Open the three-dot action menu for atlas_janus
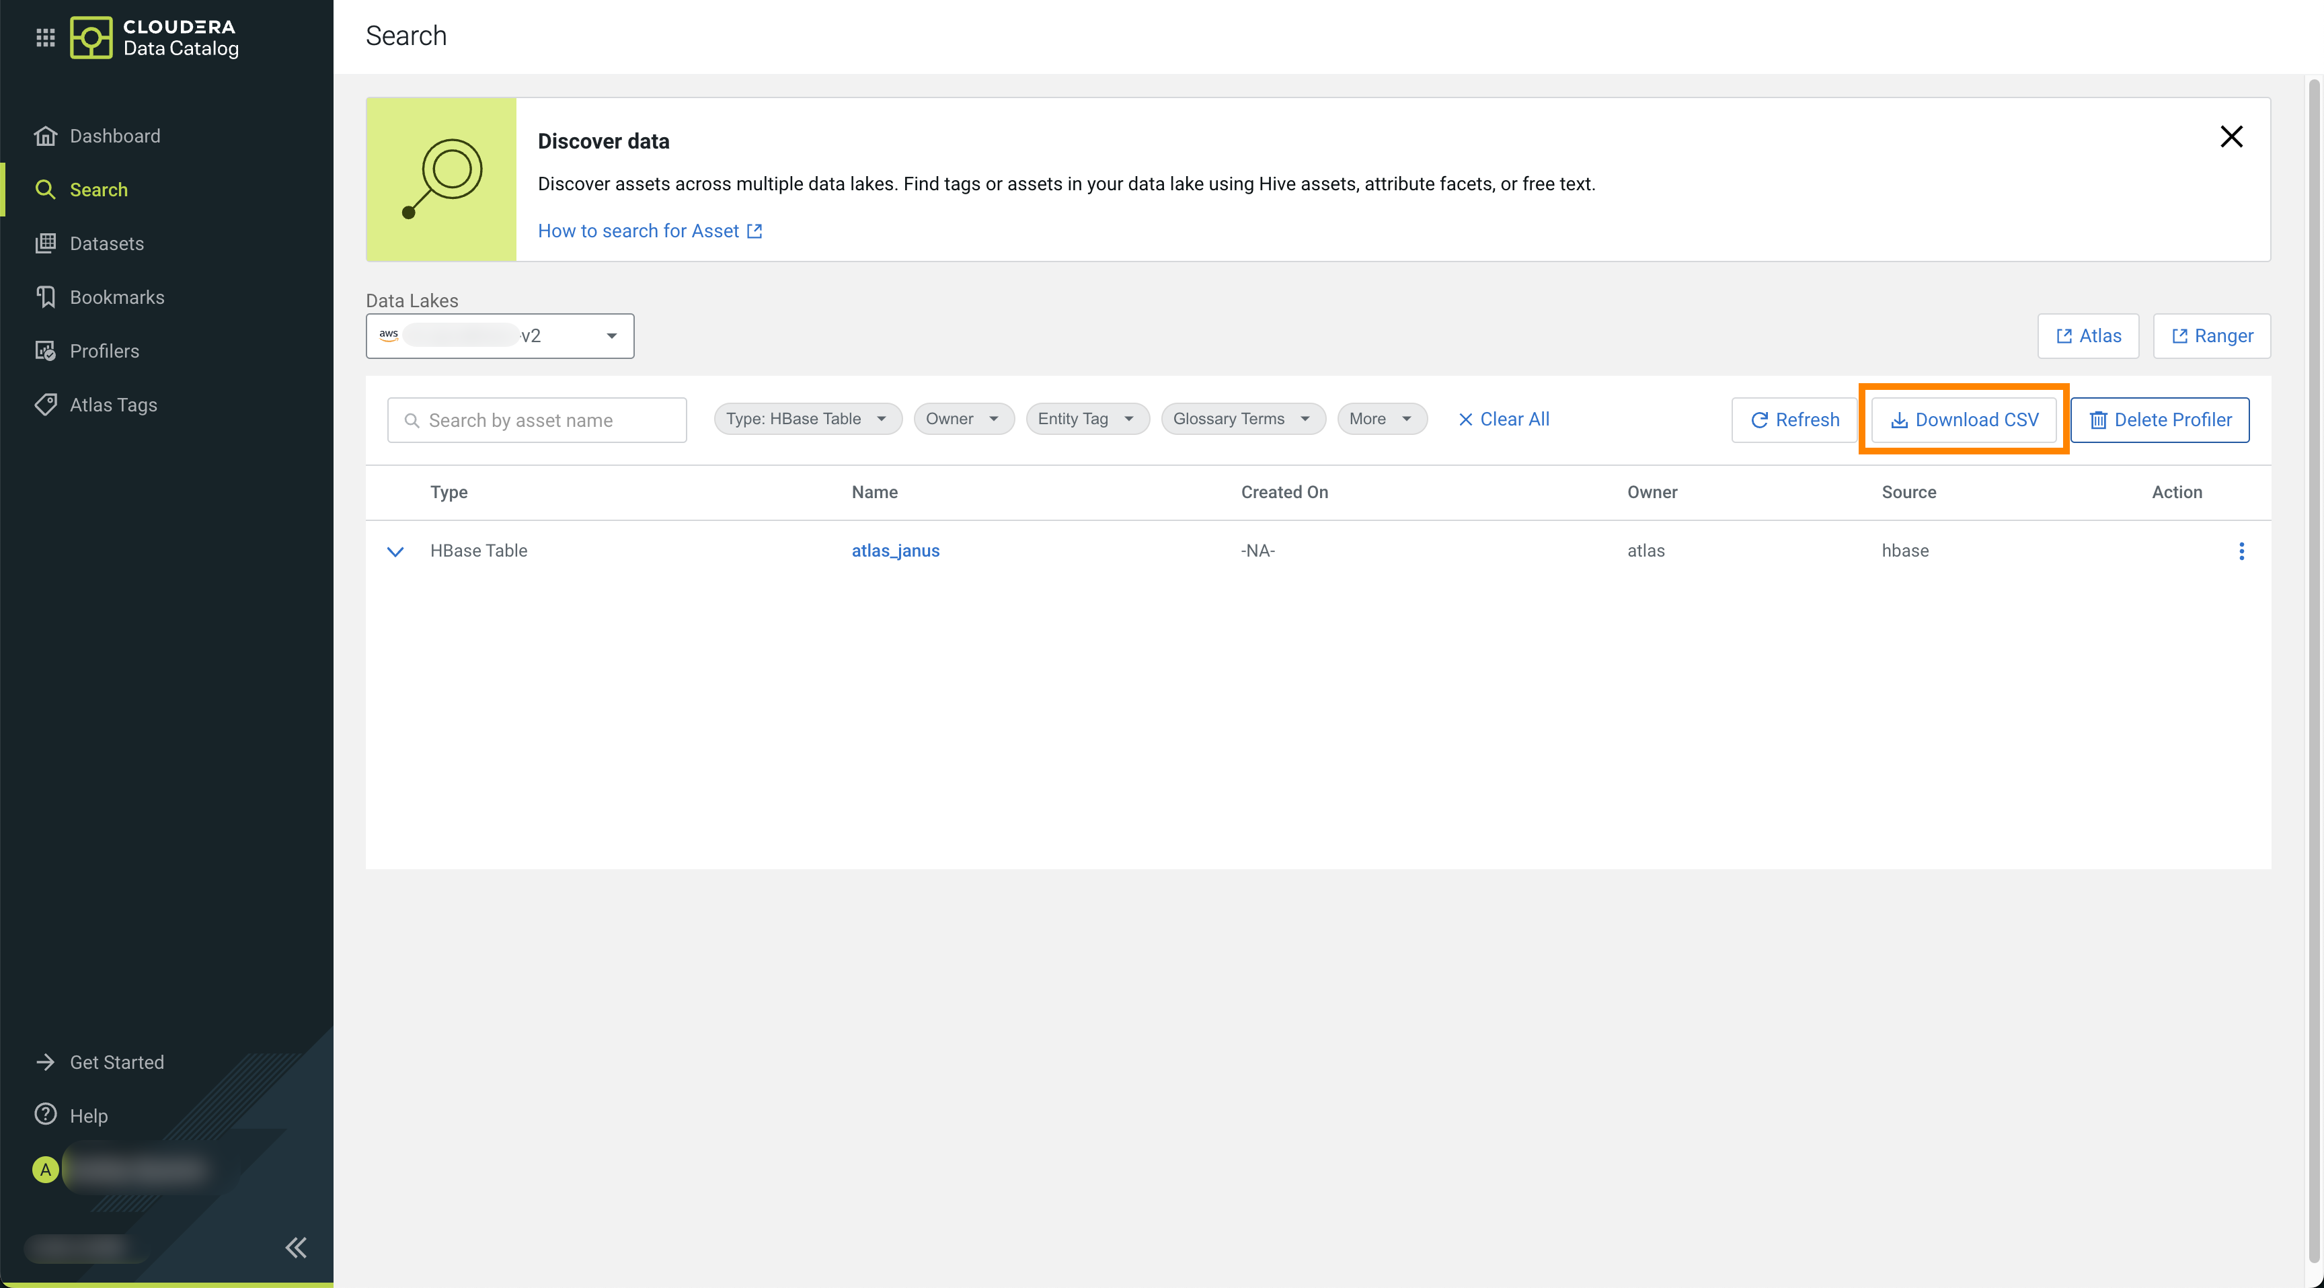This screenshot has height=1288, width=2324. [x=2241, y=551]
